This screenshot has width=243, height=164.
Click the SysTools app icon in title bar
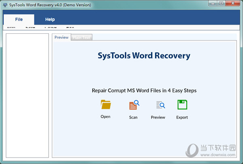pos(5,5)
